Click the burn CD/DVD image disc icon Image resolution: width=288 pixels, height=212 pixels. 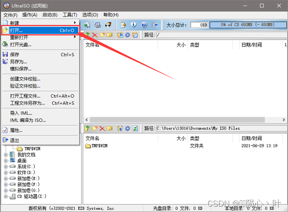click(x=108, y=25)
